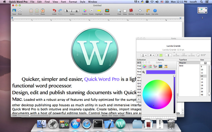212x132 pixels.
Task: Open Terminal from the Dock
Action: [98, 124]
